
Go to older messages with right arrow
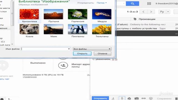[x=151, y=12]
